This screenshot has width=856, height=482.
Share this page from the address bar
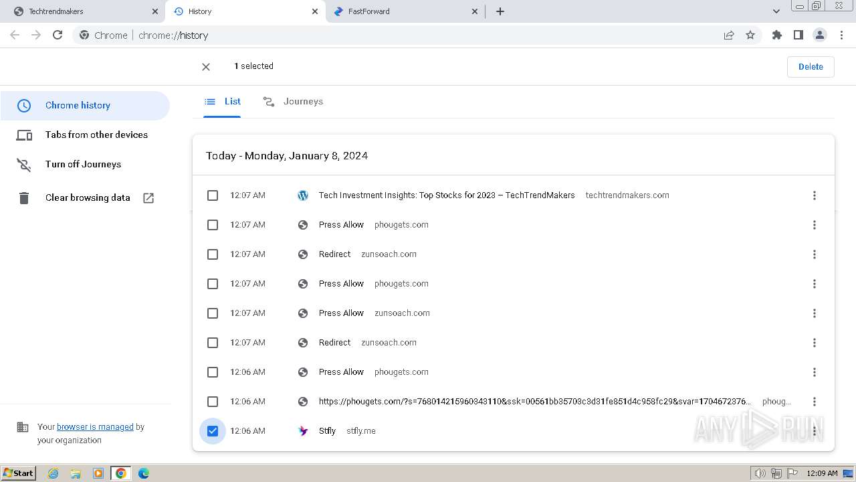(x=729, y=35)
